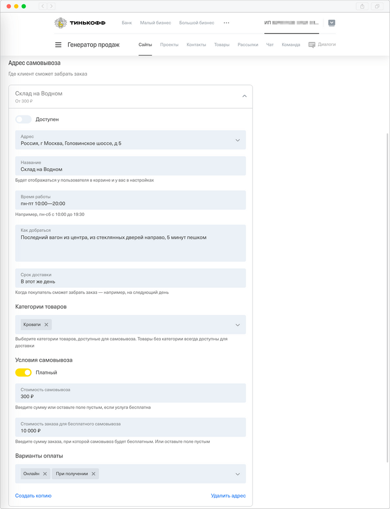Expand the Варианты оплаты dropdown
This screenshot has height=509, width=390.
click(x=237, y=474)
